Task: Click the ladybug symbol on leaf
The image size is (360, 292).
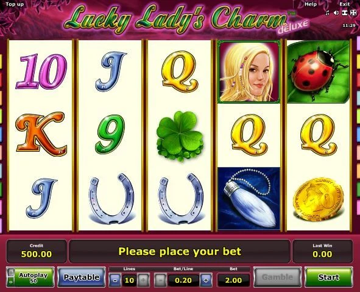Action: tap(318, 72)
